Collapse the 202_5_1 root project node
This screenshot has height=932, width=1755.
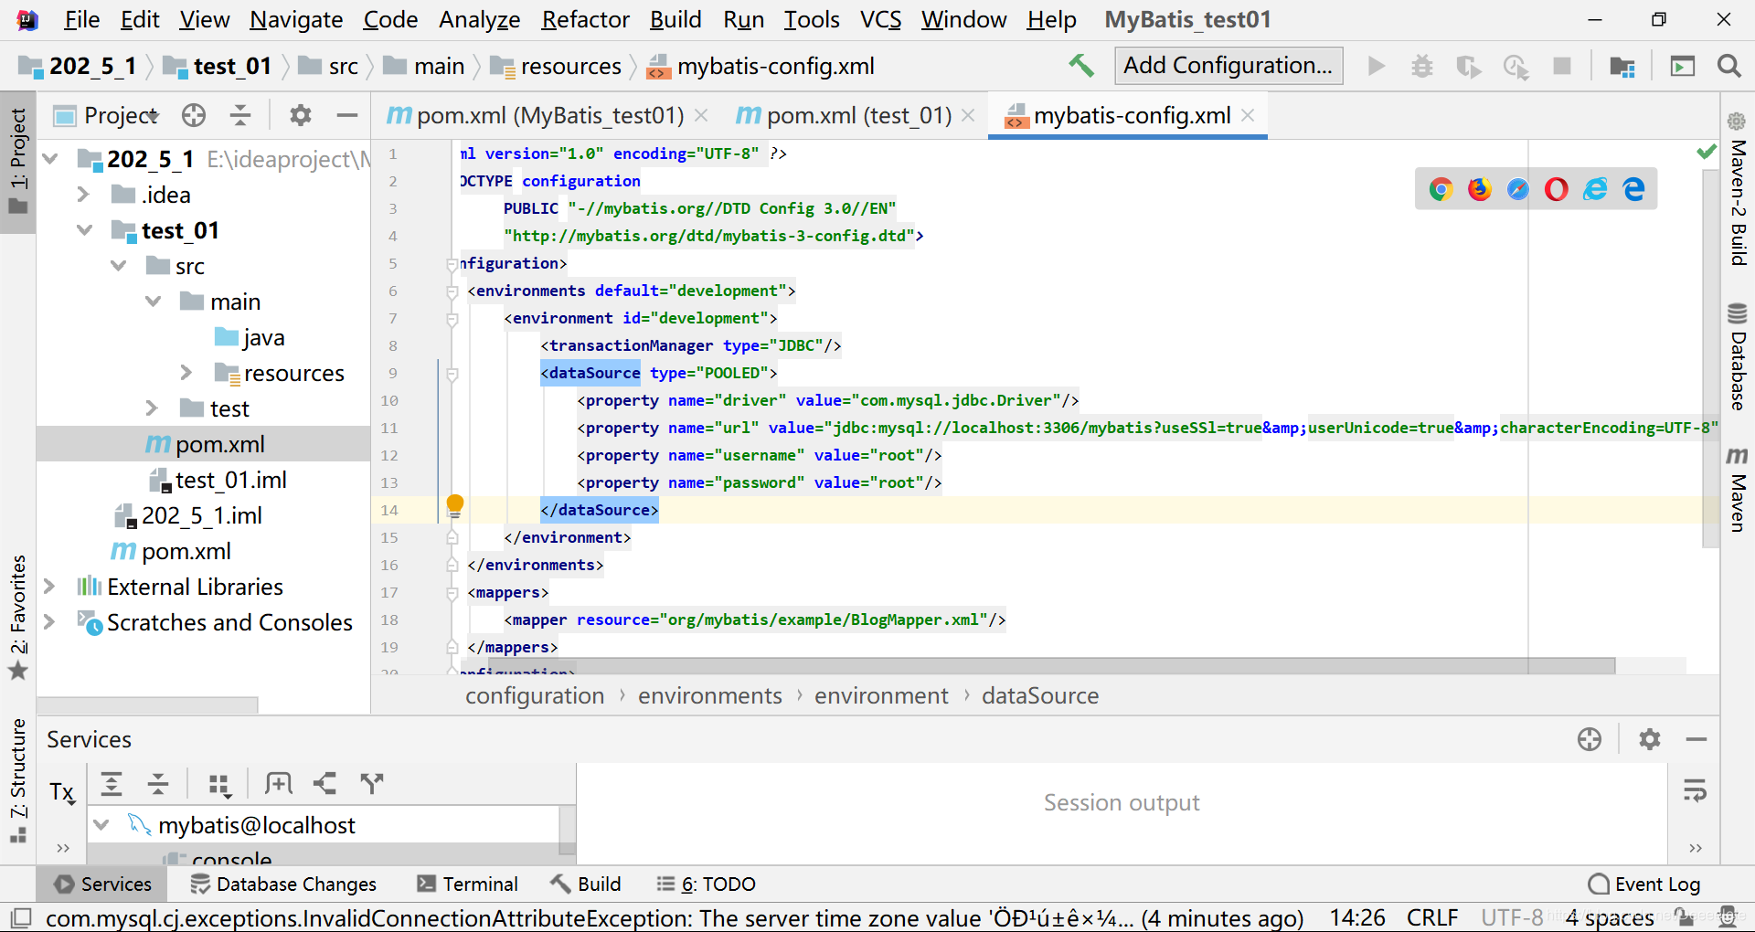coord(50,159)
